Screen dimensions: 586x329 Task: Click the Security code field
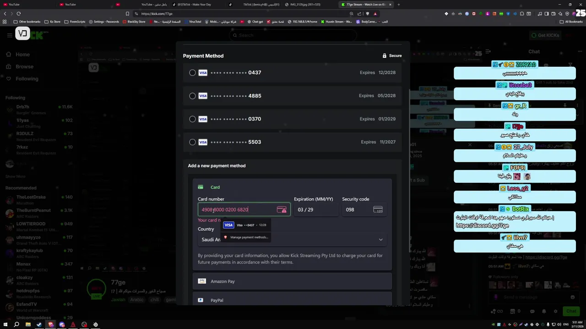pos(364,210)
